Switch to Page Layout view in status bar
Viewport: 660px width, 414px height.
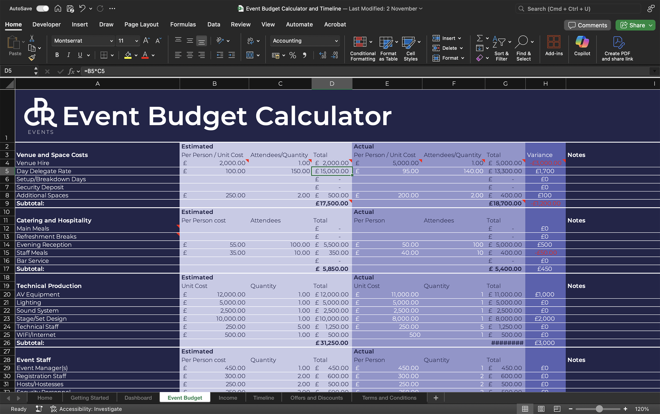tap(541, 409)
